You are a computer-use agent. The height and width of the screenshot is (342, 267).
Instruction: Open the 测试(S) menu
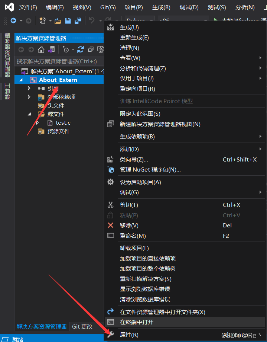pyautogui.click(x=217, y=7)
